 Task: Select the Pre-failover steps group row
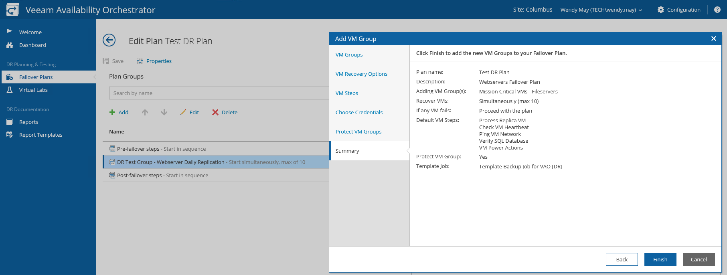216,149
